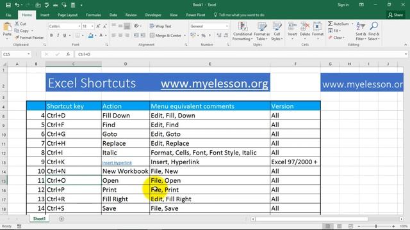Copy the selected cell
This screenshot has width=410, height=230.
[22, 31]
